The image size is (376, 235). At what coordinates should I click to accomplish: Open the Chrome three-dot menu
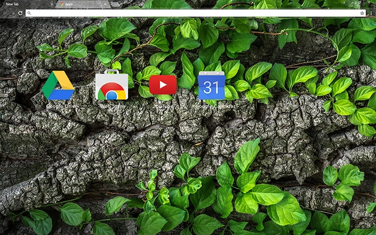tap(371, 13)
